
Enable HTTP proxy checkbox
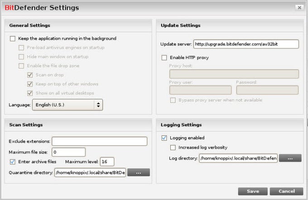click(x=164, y=58)
